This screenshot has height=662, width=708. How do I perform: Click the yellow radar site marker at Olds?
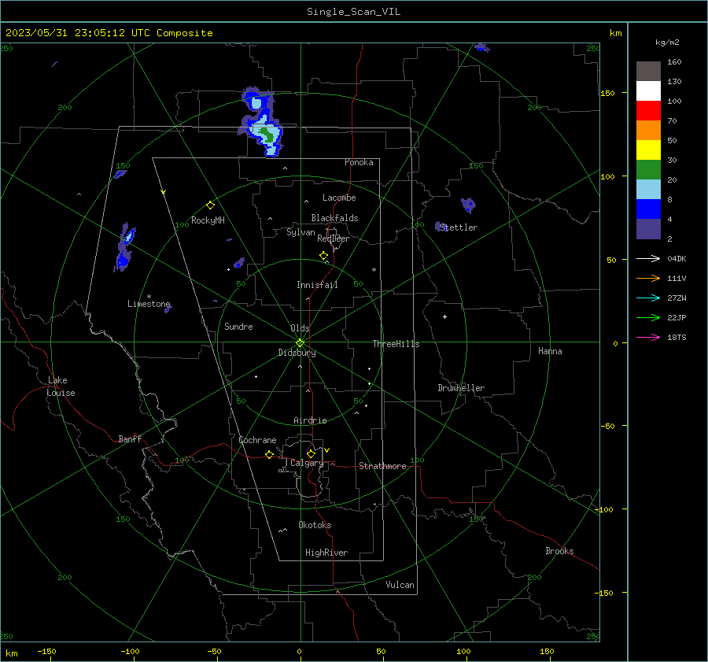click(x=300, y=343)
